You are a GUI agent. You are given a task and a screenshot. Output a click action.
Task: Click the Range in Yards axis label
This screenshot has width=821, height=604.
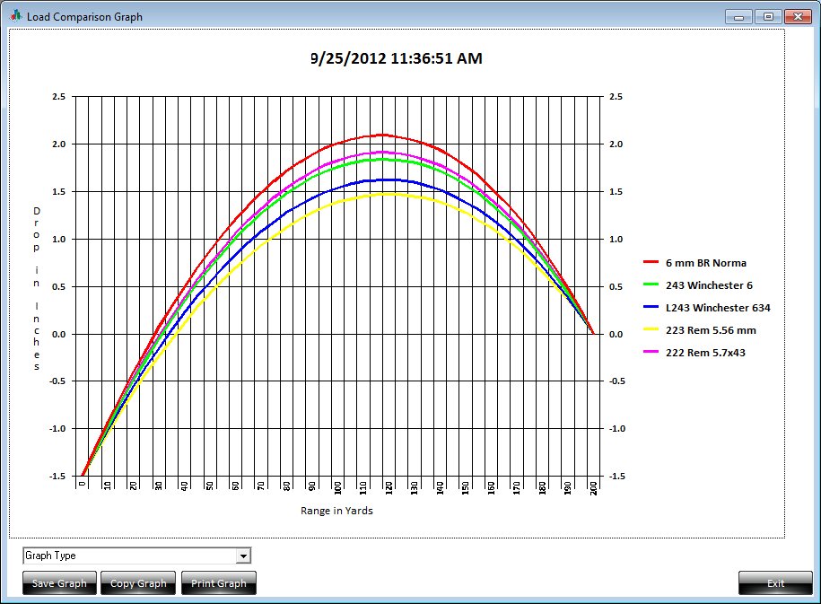click(x=336, y=511)
